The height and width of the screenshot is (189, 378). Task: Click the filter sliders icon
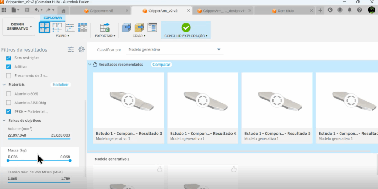[x=71, y=49]
